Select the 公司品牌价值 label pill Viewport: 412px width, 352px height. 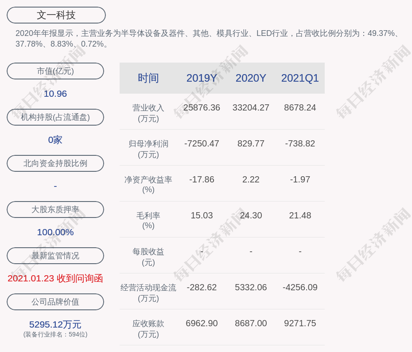(55, 302)
